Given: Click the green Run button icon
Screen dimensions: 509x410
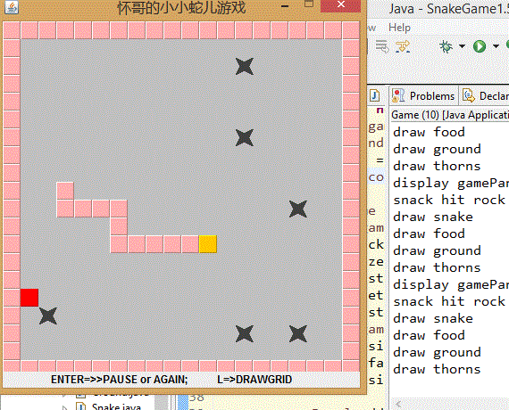Looking at the screenshot, I should 480,46.
